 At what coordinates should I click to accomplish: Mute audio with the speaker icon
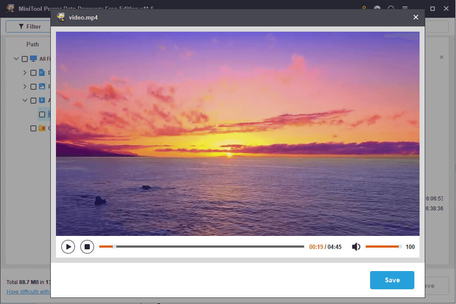[x=356, y=247]
